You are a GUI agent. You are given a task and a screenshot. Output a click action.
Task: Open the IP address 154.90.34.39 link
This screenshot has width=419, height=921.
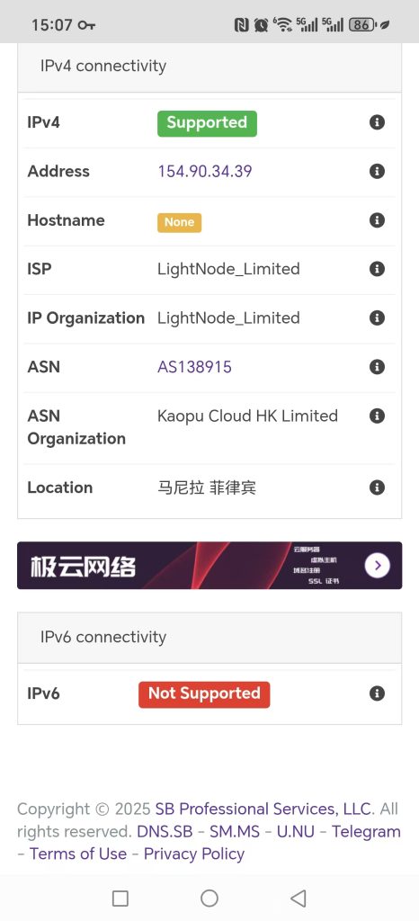205,172
